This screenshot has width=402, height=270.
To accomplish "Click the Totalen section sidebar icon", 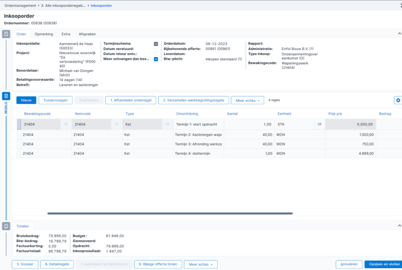I will pyautogui.click(x=6, y=226).
